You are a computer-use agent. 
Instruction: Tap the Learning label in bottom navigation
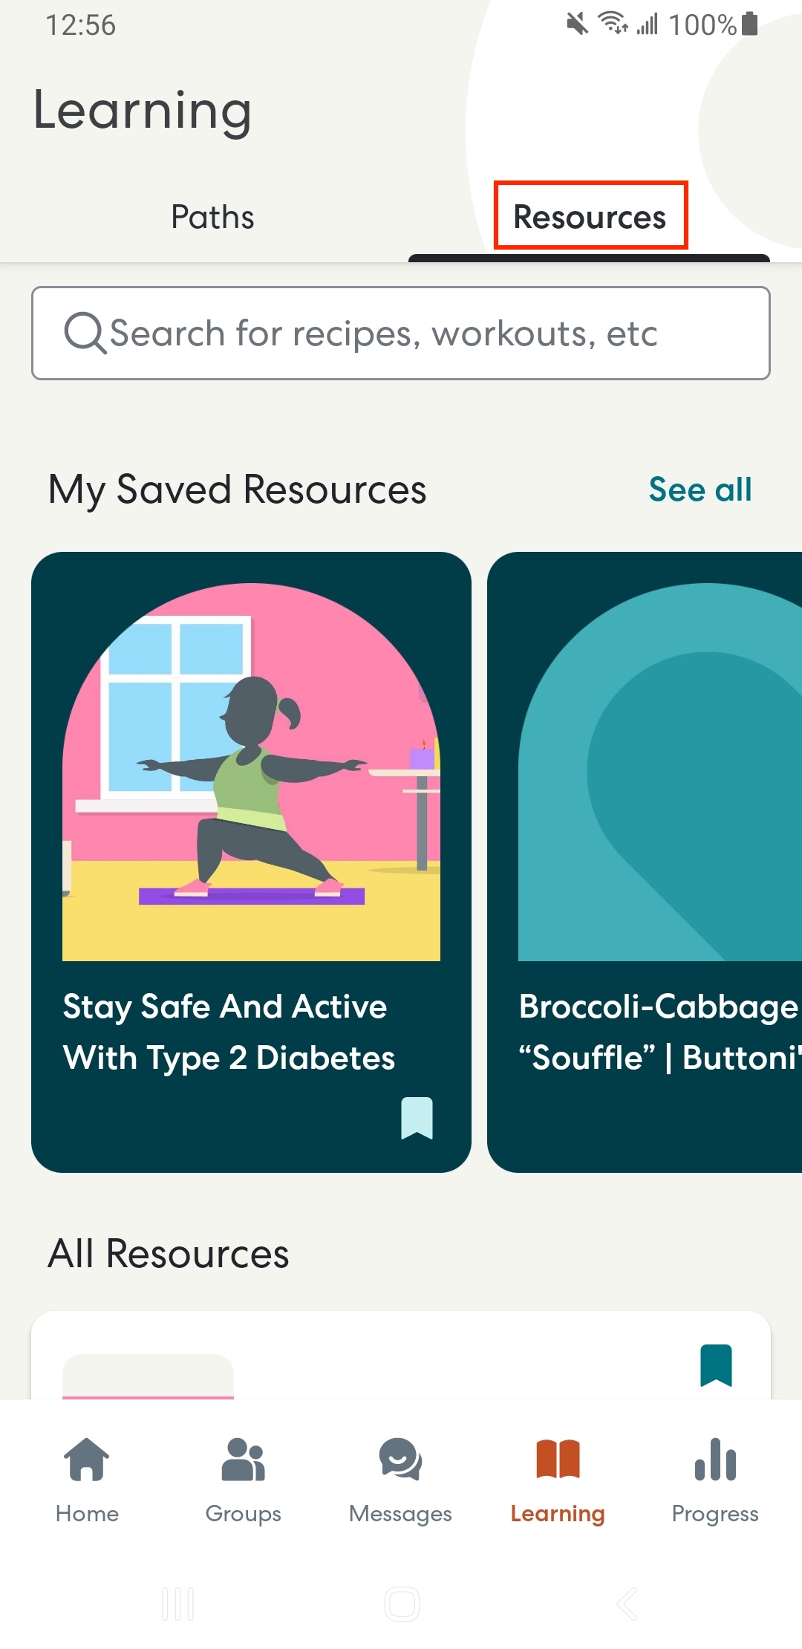[x=558, y=1513]
